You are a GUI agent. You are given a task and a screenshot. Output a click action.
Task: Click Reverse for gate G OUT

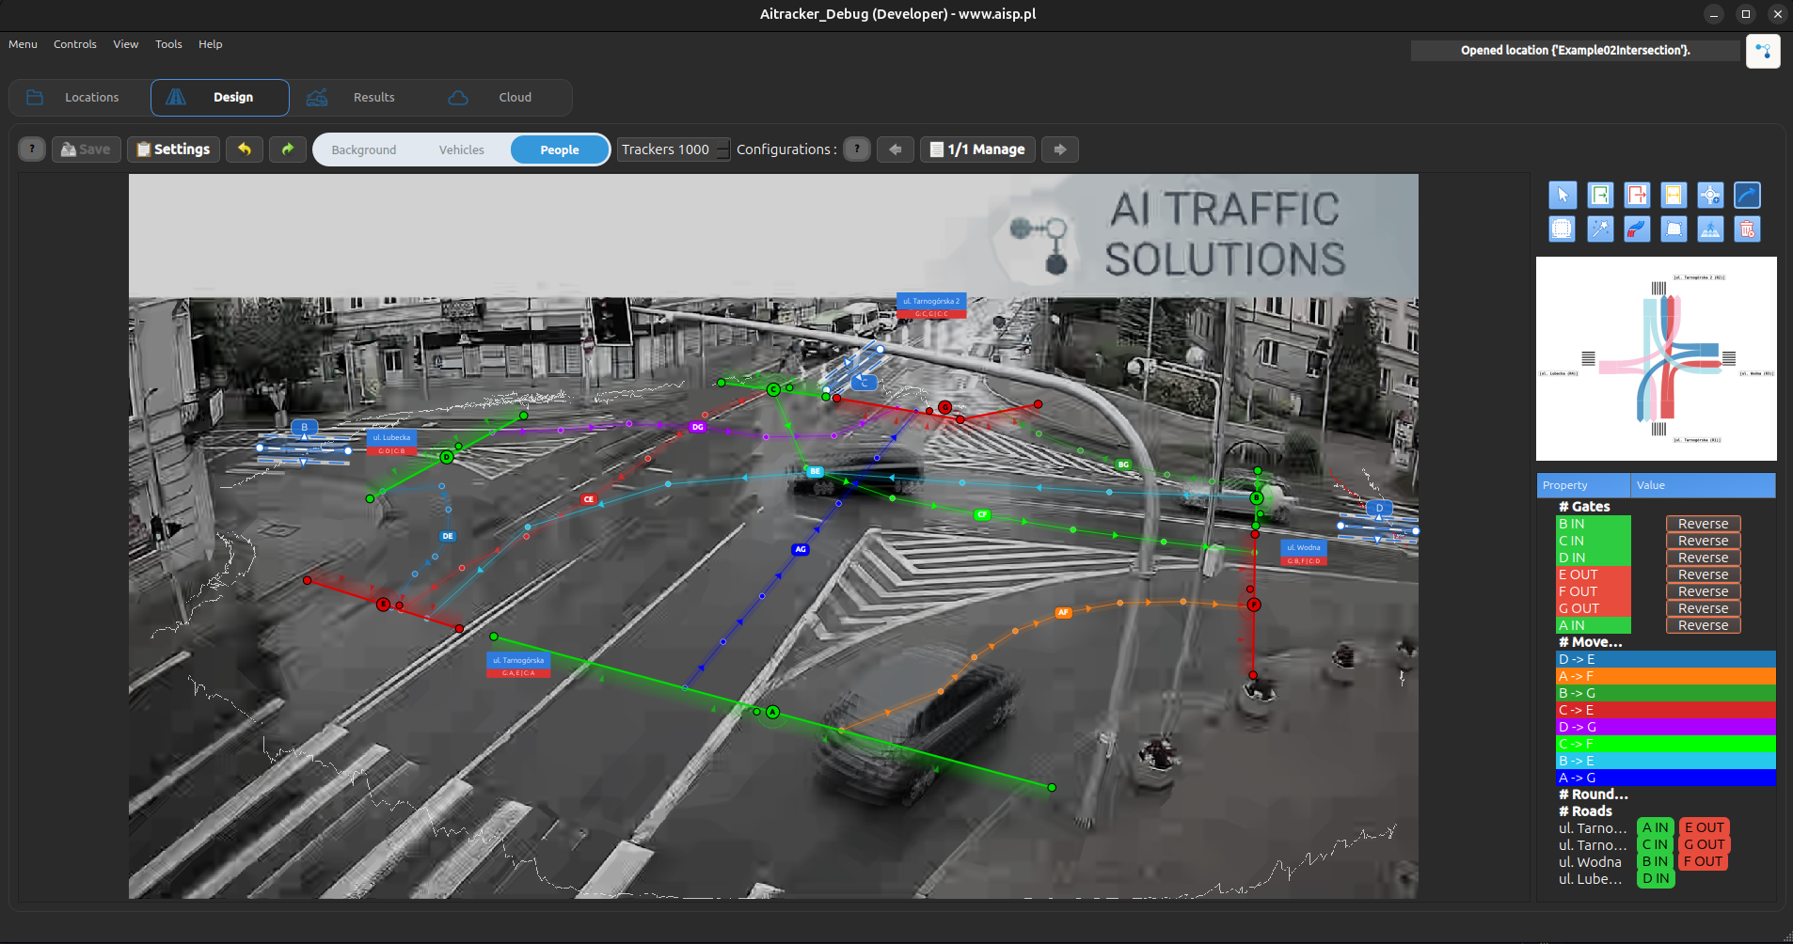coord(1703,608)
